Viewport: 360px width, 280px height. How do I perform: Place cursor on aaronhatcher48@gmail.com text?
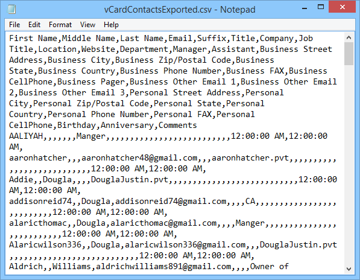(139, 157)
